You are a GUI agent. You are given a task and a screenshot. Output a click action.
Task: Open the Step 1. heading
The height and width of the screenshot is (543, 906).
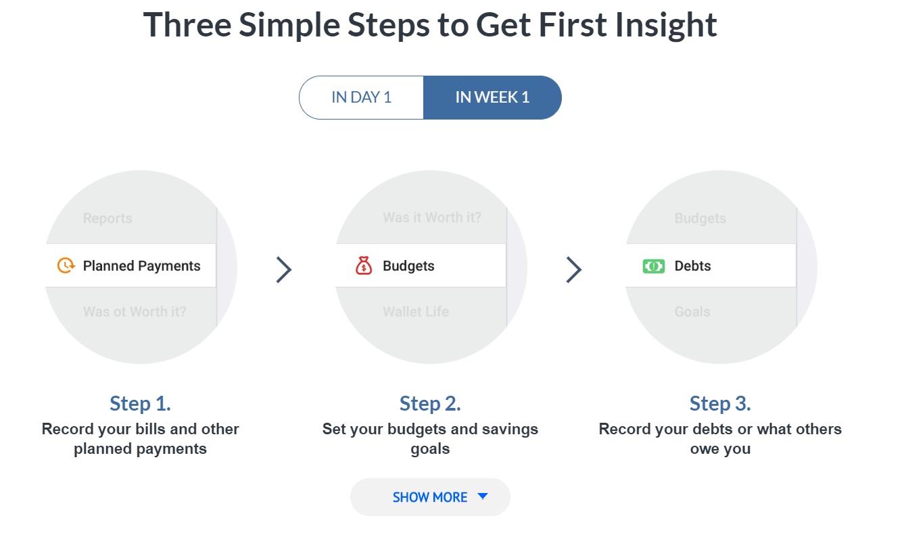tap(140, 404)
